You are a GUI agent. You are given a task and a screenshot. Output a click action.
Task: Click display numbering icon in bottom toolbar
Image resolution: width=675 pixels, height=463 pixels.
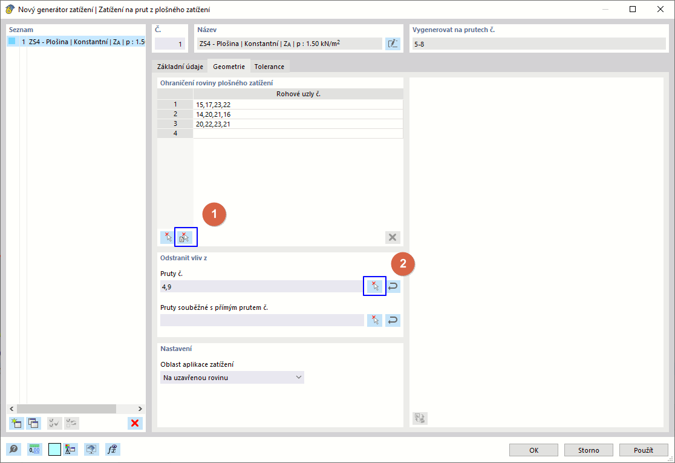click(70, 449)
